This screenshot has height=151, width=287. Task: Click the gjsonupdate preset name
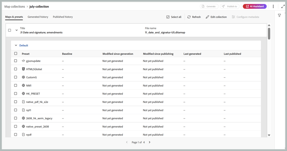33,61
